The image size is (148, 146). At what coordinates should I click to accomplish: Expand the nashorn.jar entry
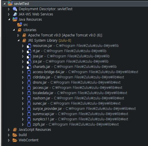(23, 98)
